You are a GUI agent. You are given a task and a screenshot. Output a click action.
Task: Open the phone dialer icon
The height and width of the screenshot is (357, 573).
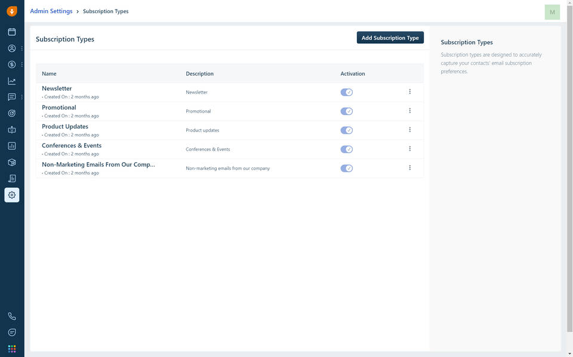pyautogui.click(x=12, y=316)
